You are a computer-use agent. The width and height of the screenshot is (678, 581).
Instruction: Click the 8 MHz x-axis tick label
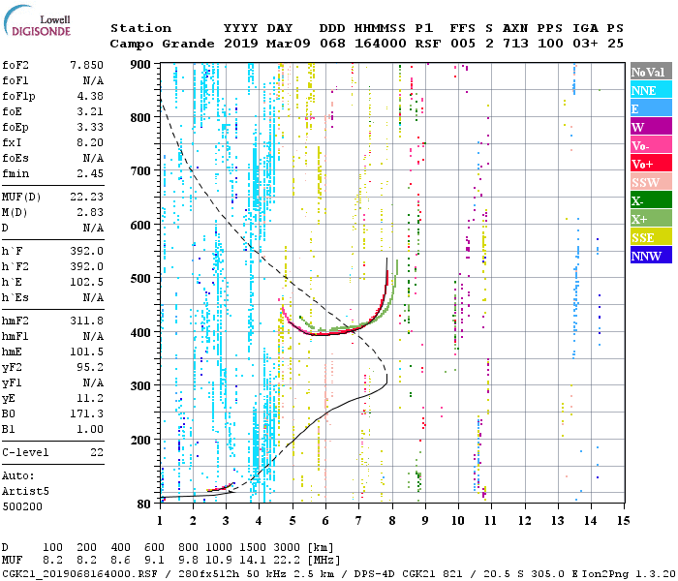[391, 521]
